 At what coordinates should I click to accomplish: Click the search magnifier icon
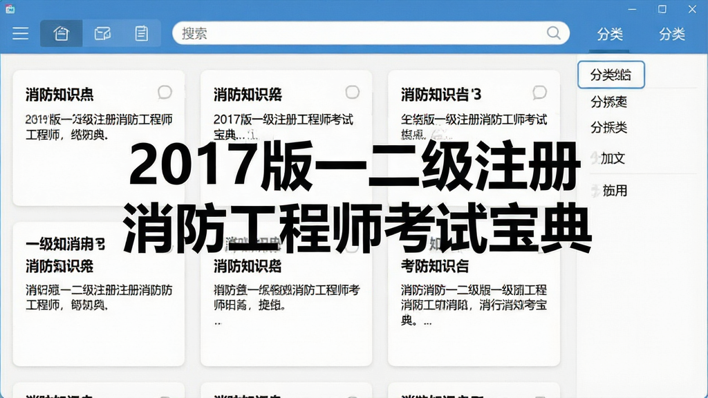[x=554, y=33]
